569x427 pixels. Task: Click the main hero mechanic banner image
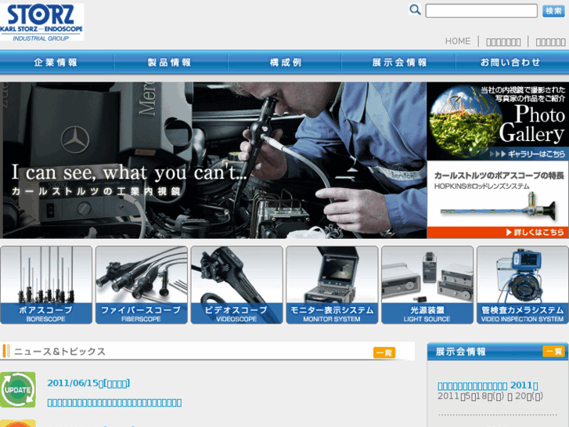[214, 161]
